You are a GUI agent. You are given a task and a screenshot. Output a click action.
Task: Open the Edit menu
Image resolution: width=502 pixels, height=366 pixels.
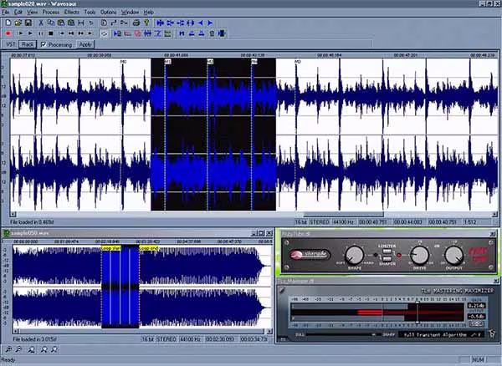(x=18, y=13)
